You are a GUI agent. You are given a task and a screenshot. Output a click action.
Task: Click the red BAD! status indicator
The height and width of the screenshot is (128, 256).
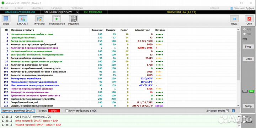click(x=54, y=111)
